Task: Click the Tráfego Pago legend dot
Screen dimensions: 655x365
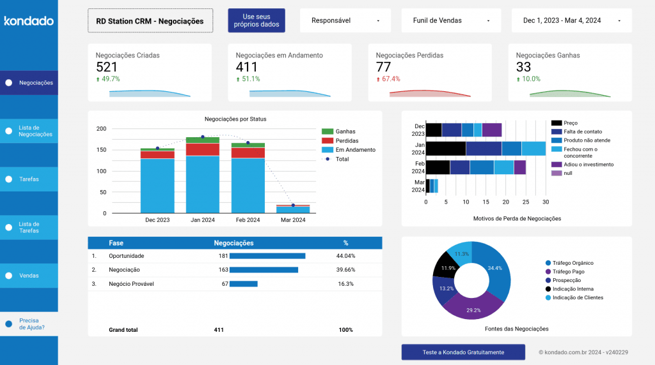Action: (x=548, y=272)
